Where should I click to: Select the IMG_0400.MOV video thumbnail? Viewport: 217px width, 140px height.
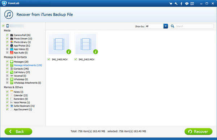[59, 44]
